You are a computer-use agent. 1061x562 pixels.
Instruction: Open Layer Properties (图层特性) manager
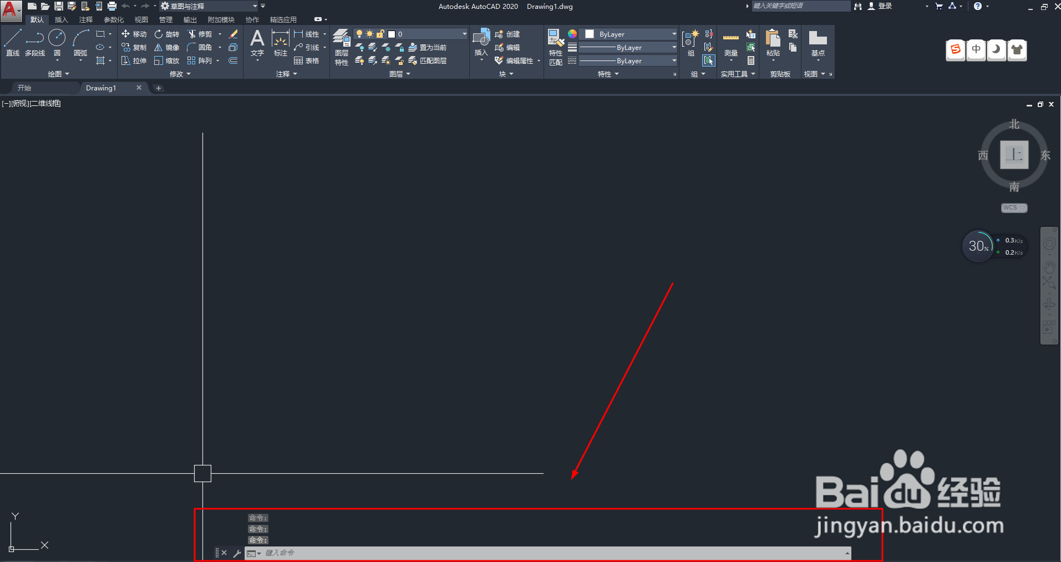click(x=342, y=47)
